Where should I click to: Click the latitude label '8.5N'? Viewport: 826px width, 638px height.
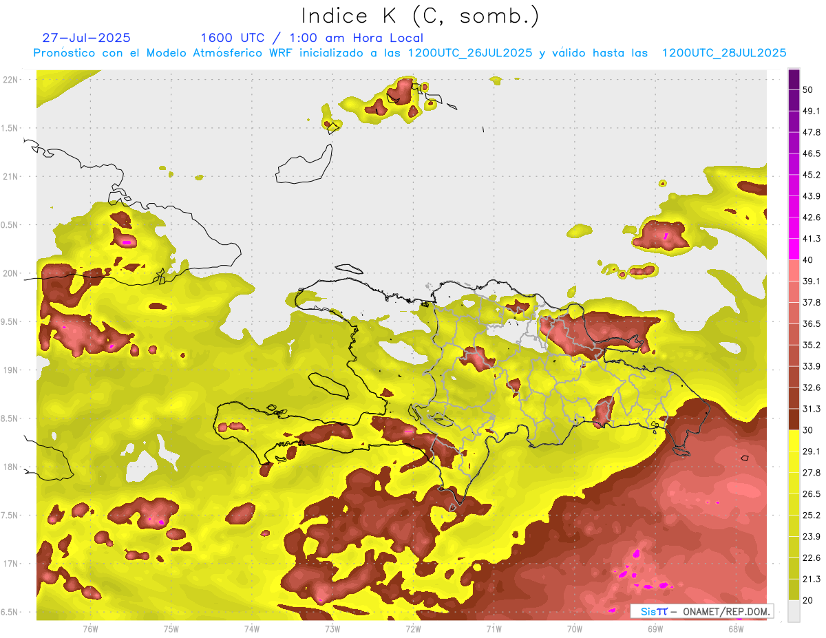tap(10, 418)
